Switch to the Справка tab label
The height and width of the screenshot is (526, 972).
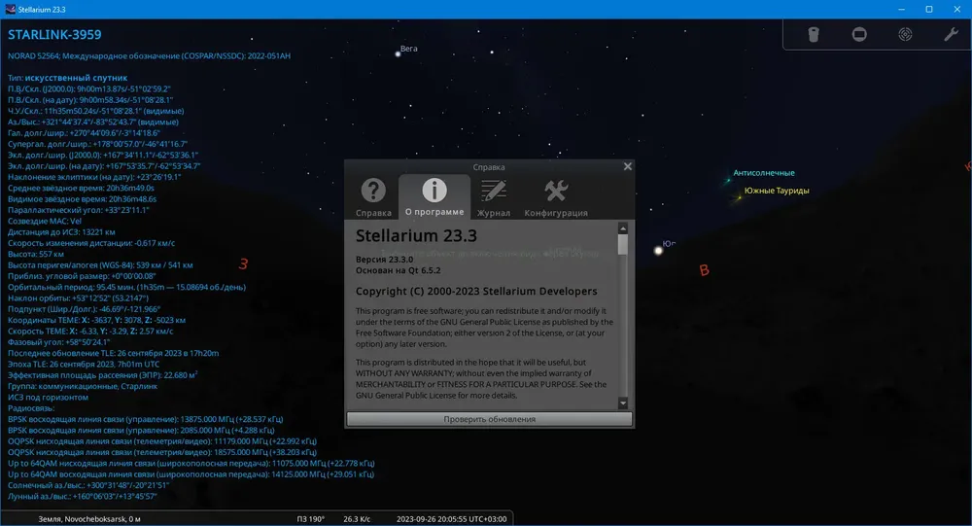coord(373,213)
